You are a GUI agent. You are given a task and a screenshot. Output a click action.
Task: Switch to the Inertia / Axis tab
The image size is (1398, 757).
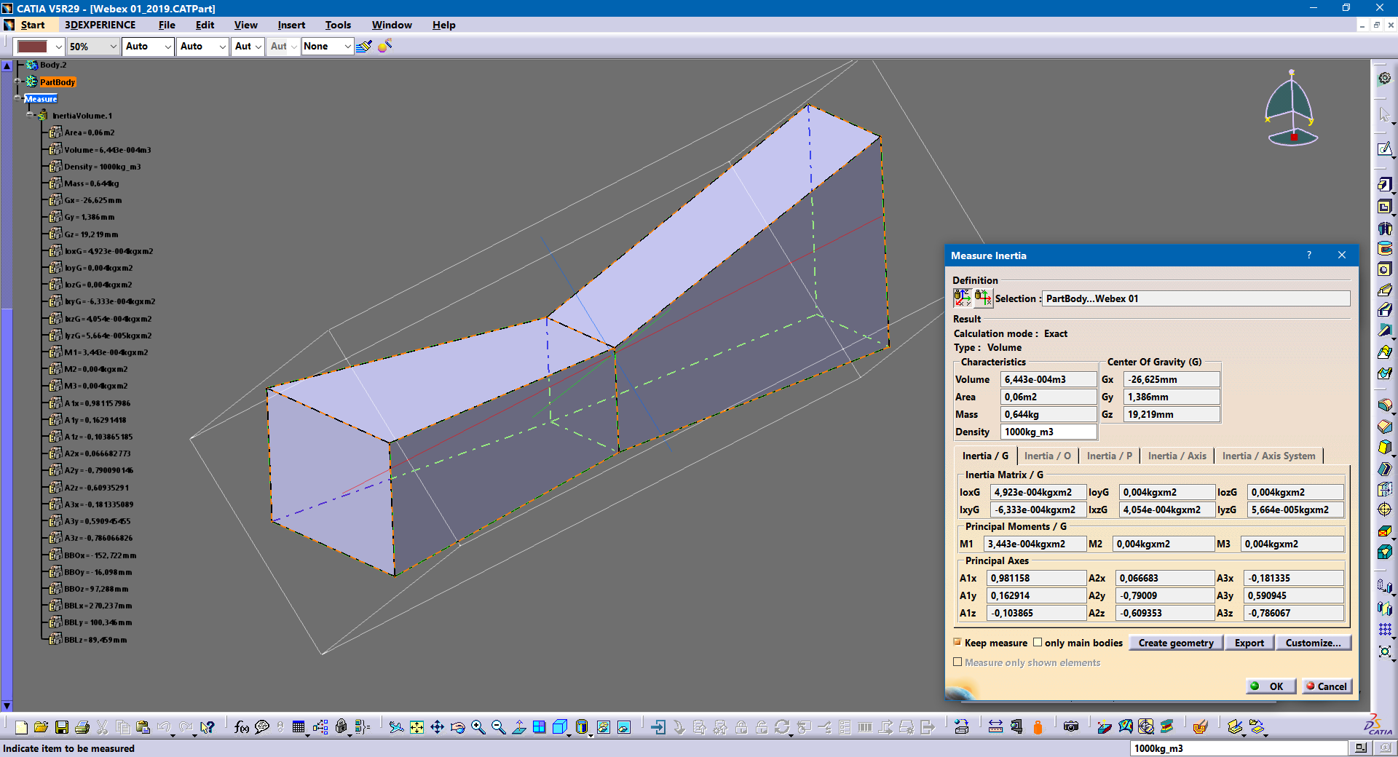click(1177, 456)
